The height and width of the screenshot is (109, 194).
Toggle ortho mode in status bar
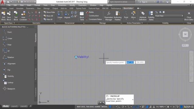[119, 107]
